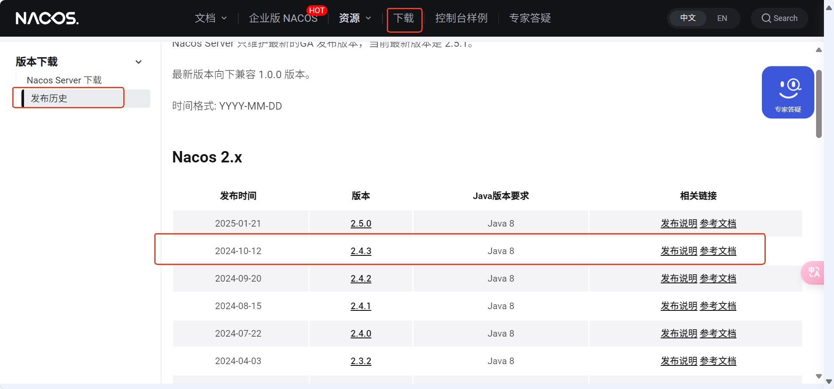The width and height of the screenshot is (834, 389).
Task: Open version 2.5.0 link
Action: click(x=361, y=224)
